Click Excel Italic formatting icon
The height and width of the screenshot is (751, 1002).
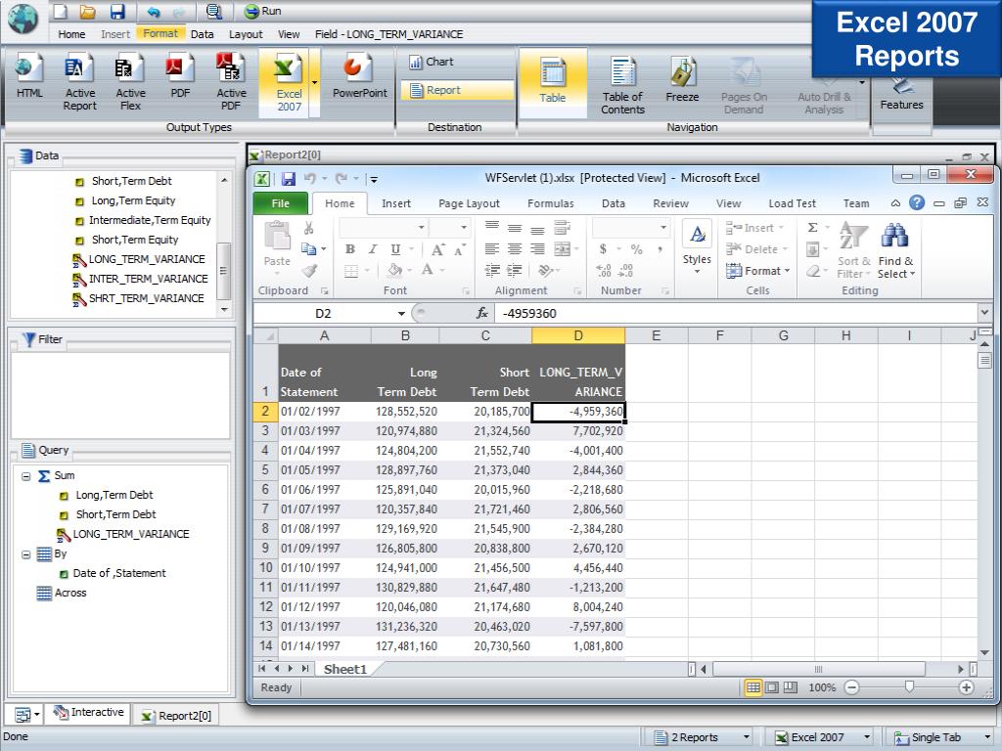pos(373,249)
